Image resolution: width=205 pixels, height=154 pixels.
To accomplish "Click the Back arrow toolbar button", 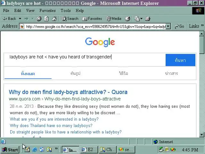I will 9,19.
